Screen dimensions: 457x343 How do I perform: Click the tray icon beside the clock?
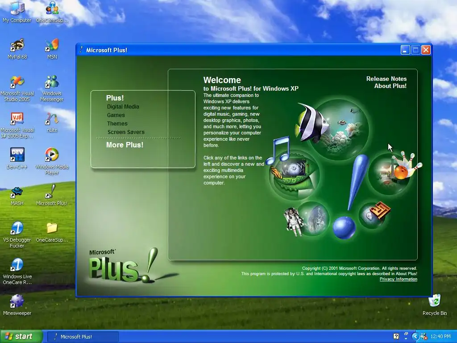click(424, 337)
